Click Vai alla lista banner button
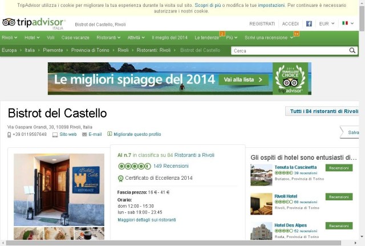 [x=244, y=80]
